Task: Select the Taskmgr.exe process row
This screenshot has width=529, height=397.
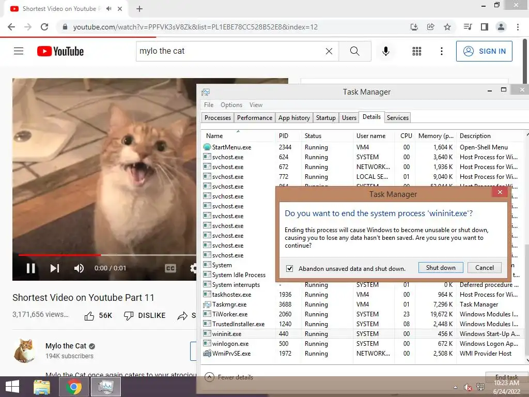Action: [x=362, y=304]
